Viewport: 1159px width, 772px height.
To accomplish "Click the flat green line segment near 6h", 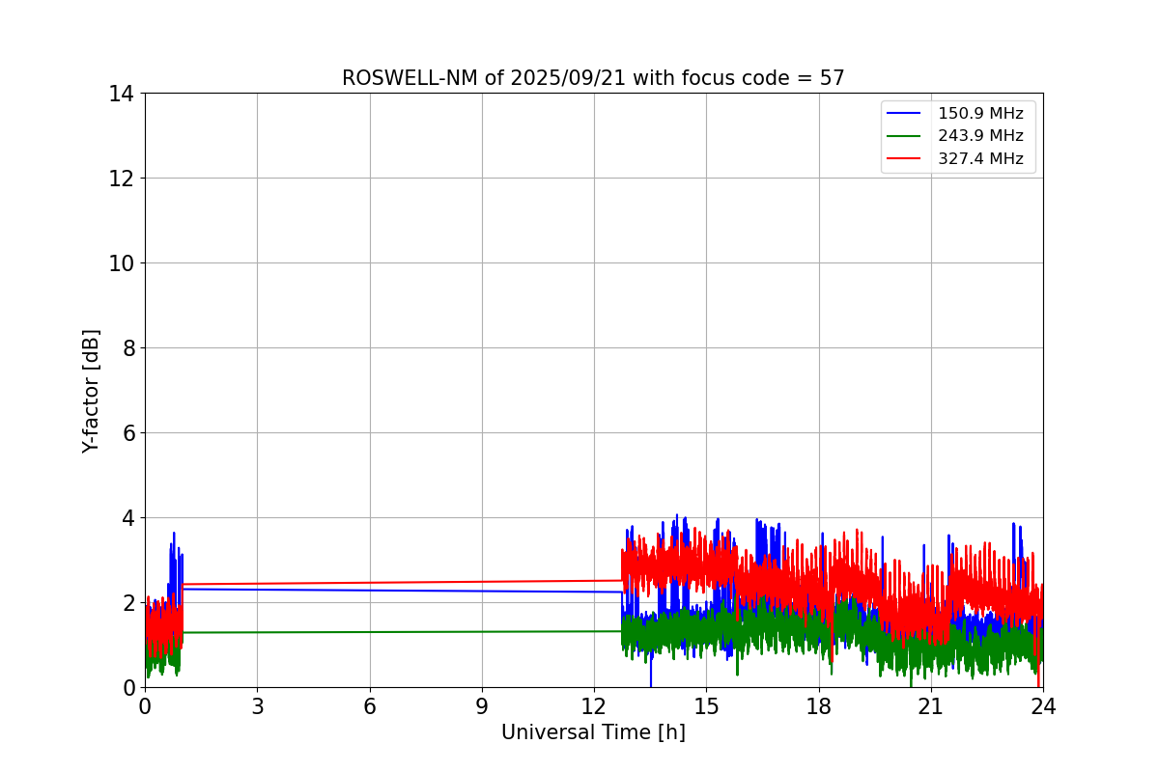I will [369, 632].
